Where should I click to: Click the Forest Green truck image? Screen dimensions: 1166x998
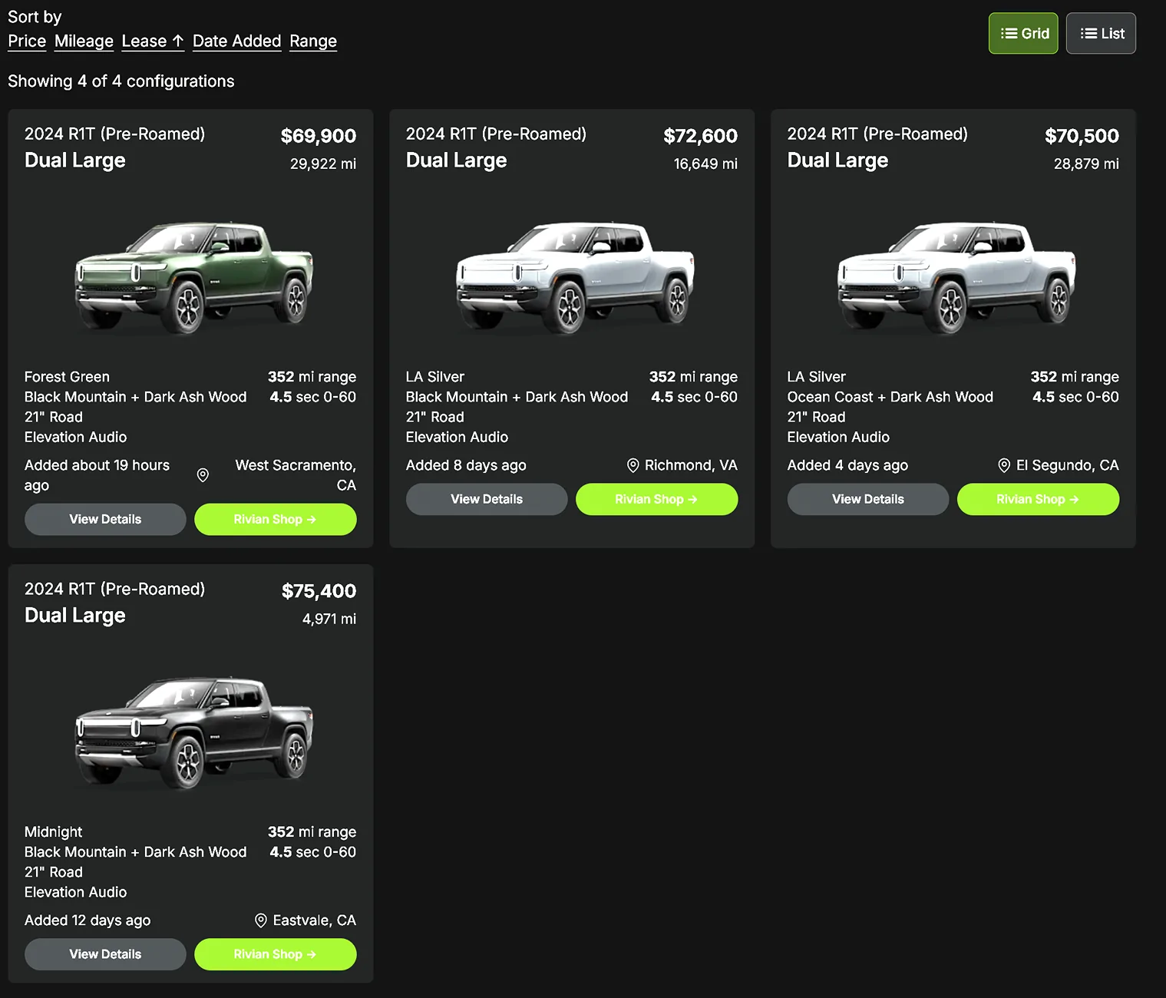pos(193,277)
